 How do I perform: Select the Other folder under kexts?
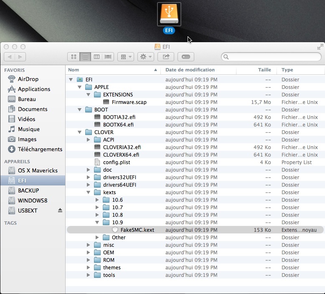(x=195, y=238)
